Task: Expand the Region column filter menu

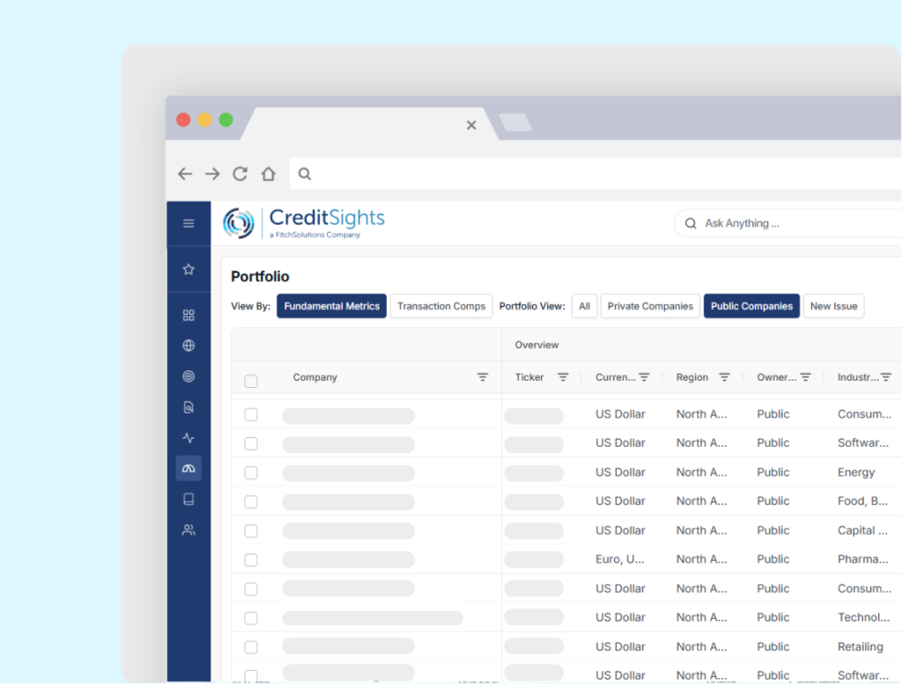Action: [x=724, y=377]
